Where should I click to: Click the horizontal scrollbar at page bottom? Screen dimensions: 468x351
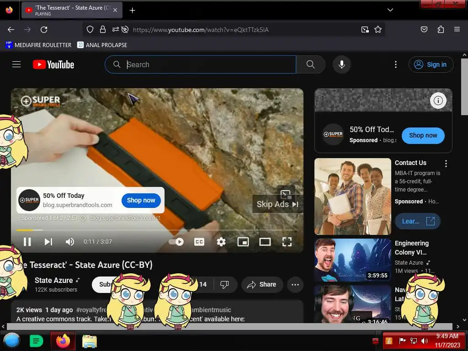[x=230, y=326]
